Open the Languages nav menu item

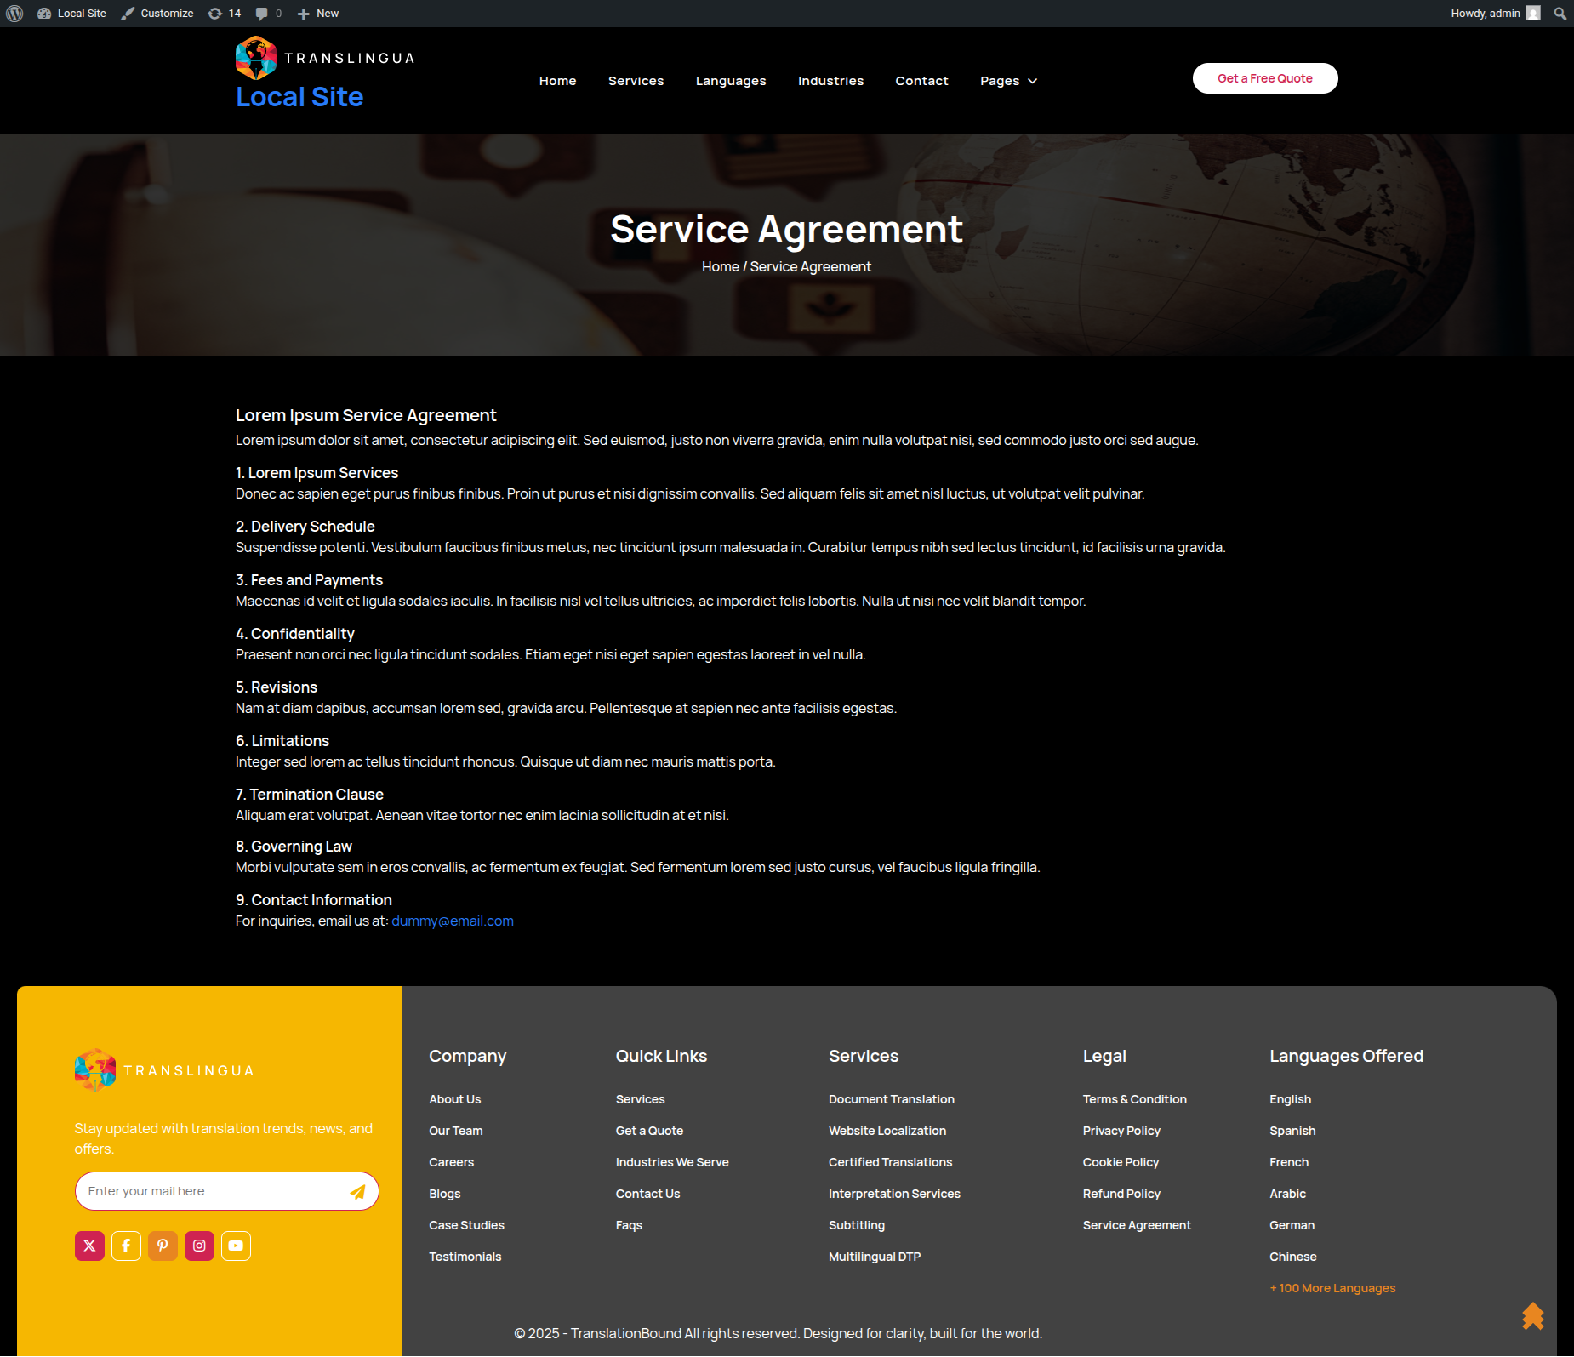pos(730,81)
